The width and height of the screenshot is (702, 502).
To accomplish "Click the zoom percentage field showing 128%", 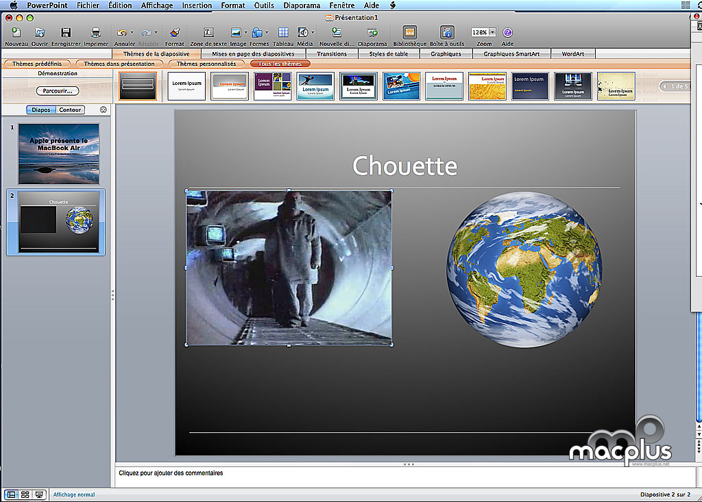I will (479, 32).
